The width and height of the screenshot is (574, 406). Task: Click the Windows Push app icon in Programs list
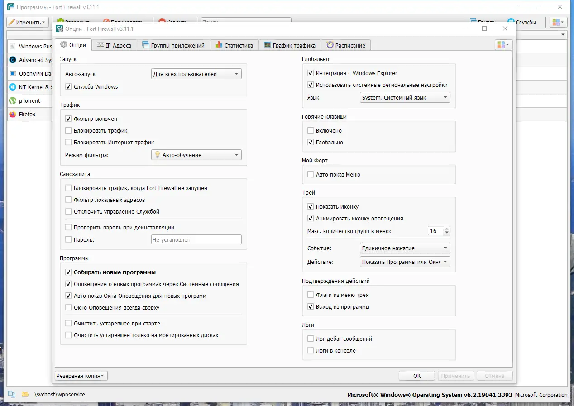tap(12, 47)
